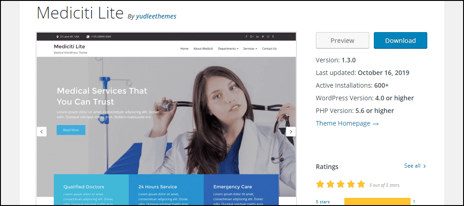
Task: Click the Google Plus icon
Action: tap(252, 37)
